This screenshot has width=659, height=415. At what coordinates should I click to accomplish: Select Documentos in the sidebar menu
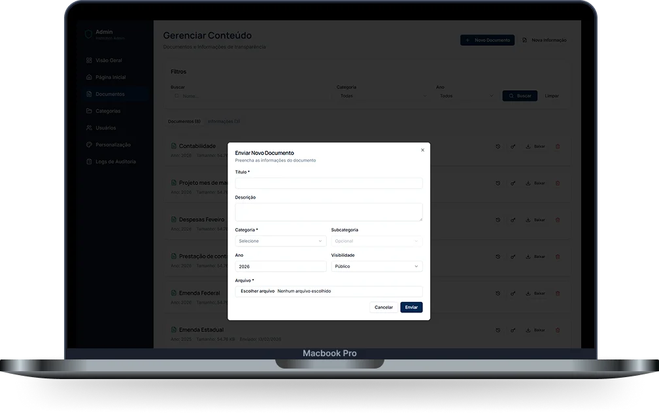[116, 94]
